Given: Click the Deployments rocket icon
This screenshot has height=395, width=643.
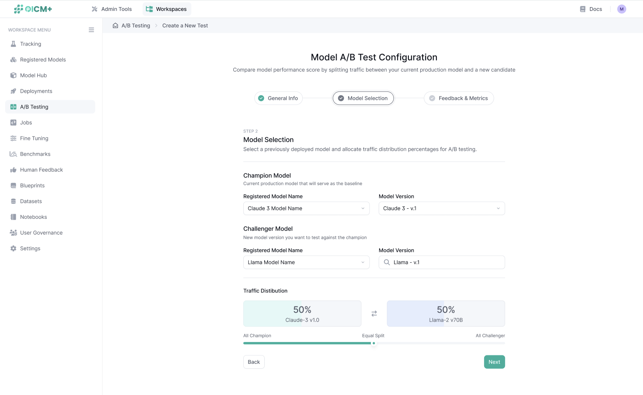Looking at the screenshot, I should (13, 91).
